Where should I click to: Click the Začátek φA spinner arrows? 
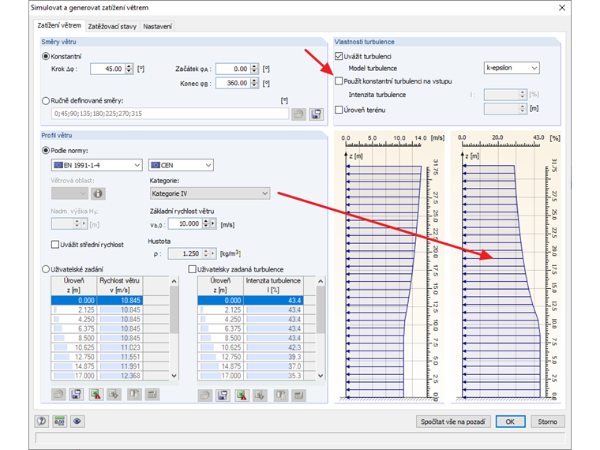(254, 69)
